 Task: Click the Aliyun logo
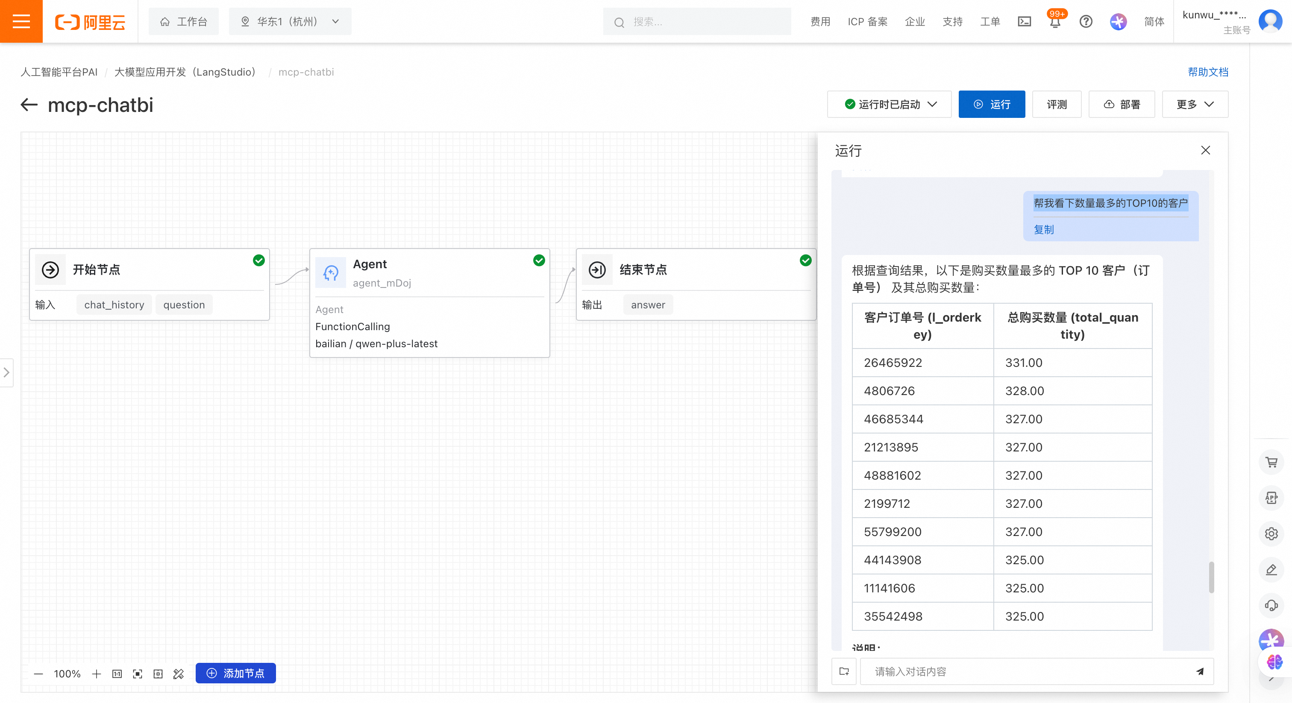click(90, 22)
